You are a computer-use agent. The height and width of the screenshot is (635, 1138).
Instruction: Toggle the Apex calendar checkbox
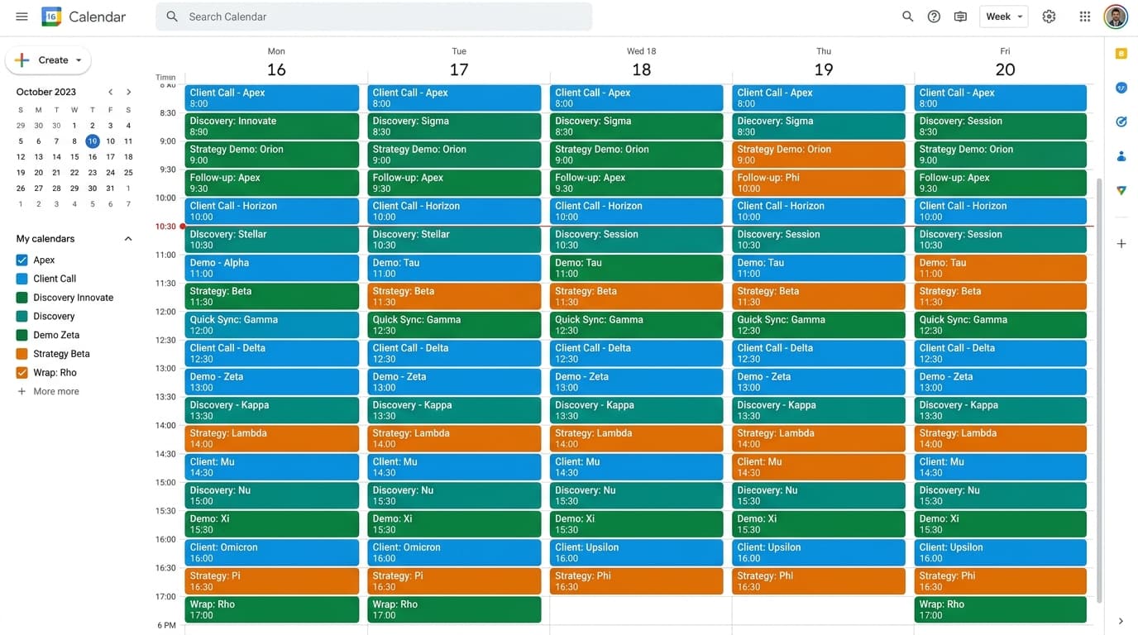pos(22,260)
